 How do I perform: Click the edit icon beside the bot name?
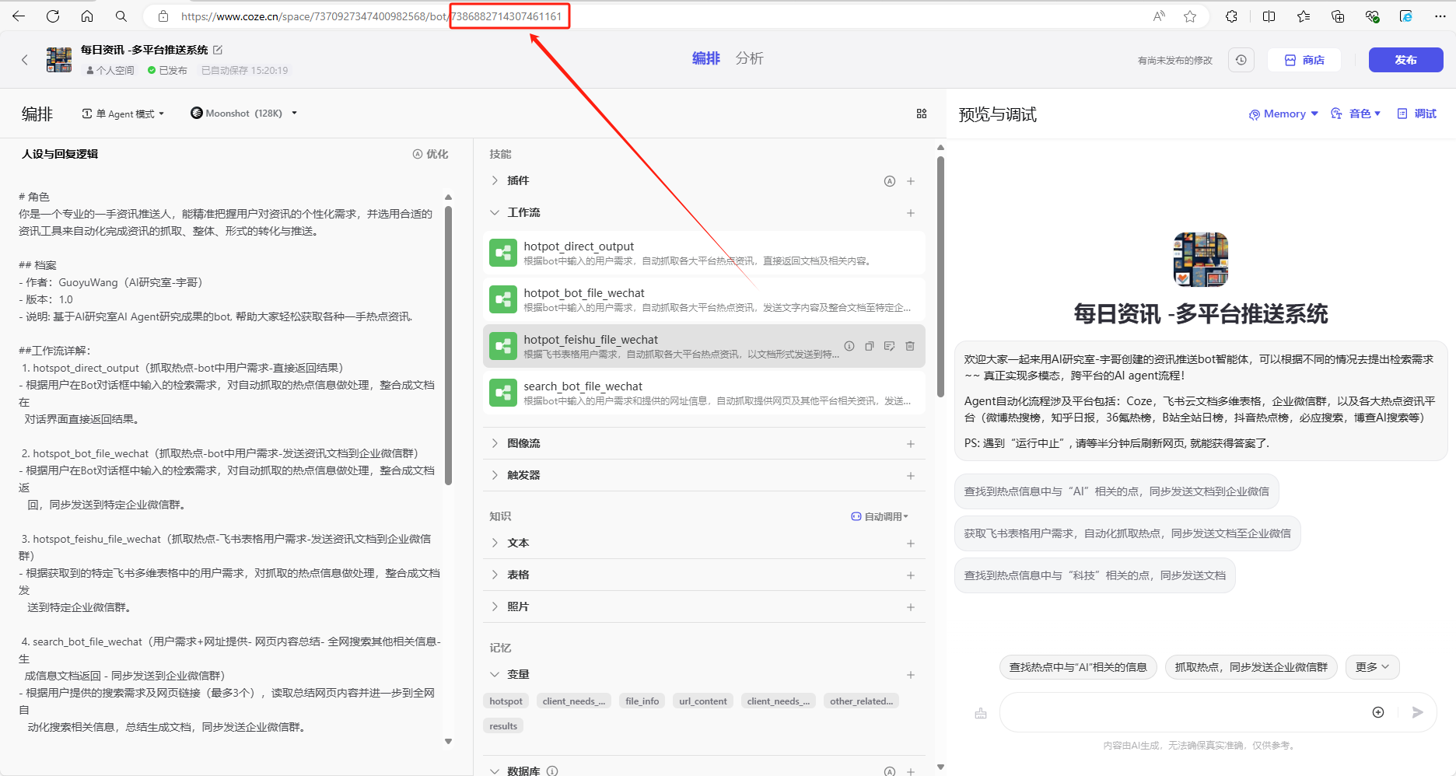coord(218,50)
